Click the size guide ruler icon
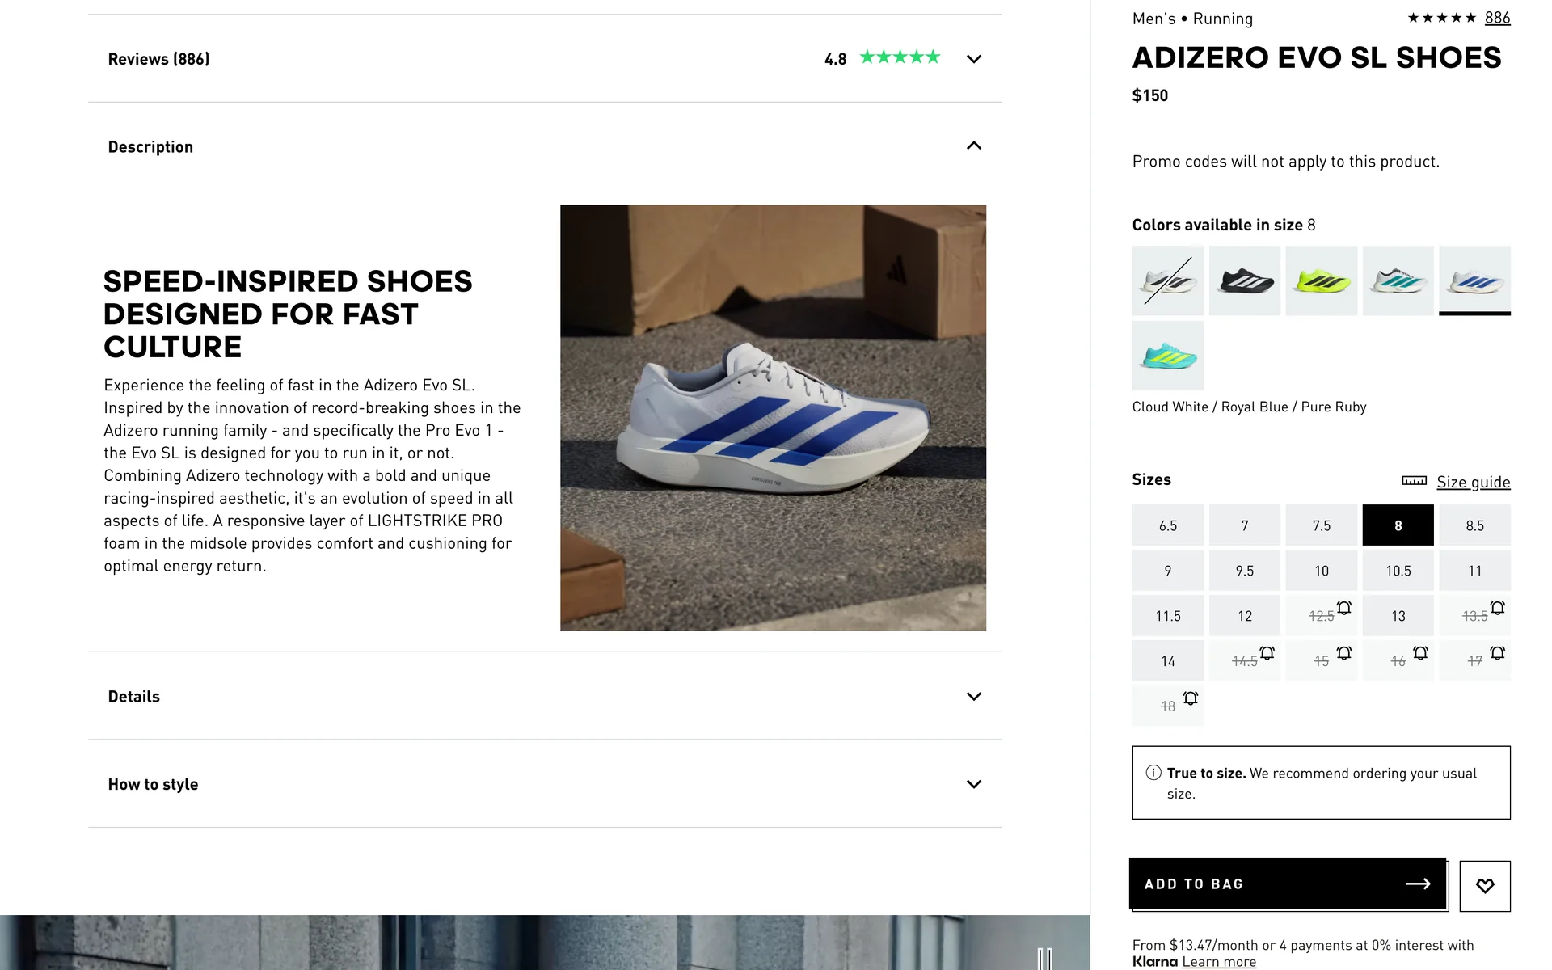This screenshot has width=1552, height=970. point(1414,481)
